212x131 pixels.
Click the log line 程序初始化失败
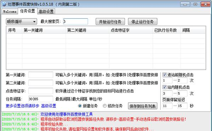click(97, 129)
